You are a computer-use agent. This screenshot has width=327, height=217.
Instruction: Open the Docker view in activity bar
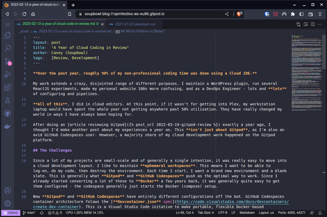click(8, 126)
